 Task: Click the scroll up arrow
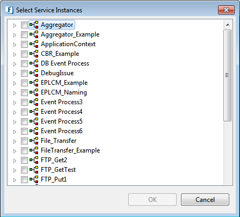[228, 25]
